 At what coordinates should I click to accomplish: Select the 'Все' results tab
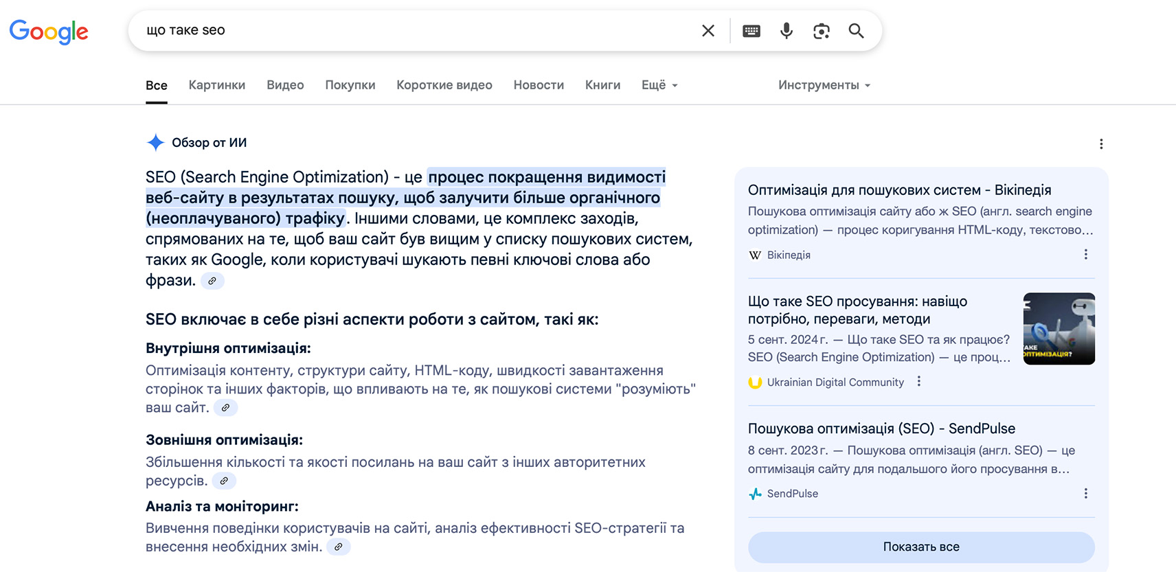pos(157,86)
